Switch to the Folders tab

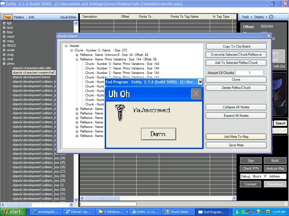tap(19, 17)
